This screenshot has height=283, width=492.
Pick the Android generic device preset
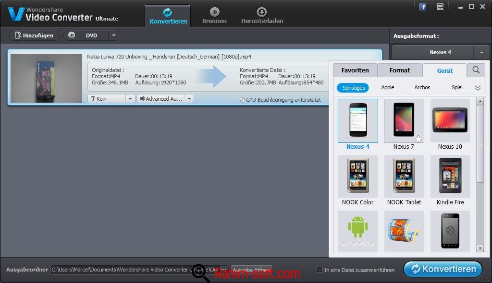coord(357,231)
